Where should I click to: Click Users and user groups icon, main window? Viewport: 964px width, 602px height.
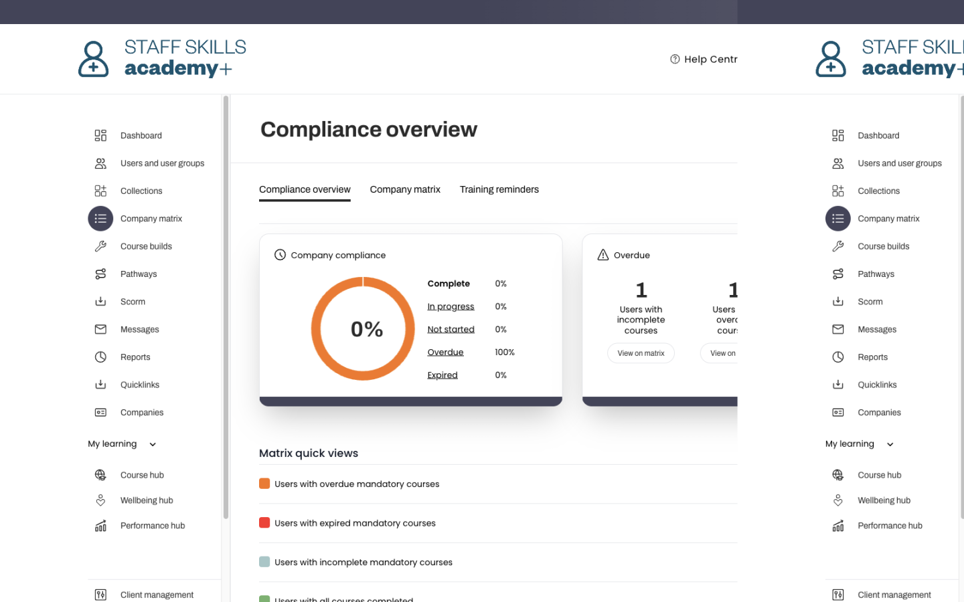point(100,163)
